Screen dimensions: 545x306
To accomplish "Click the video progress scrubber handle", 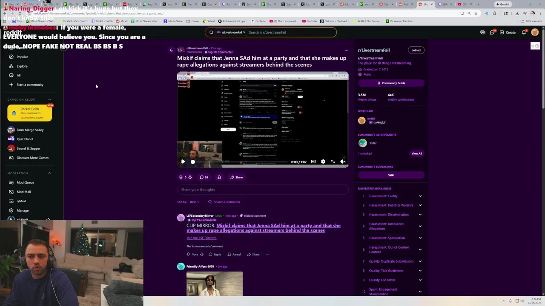I will point(193,161).
